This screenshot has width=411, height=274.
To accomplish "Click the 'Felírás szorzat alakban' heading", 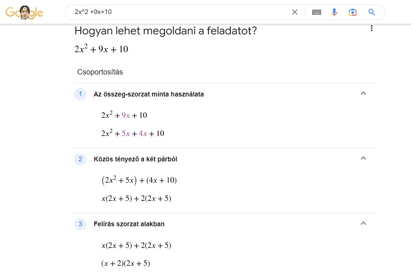I will [x=129, y=224].
